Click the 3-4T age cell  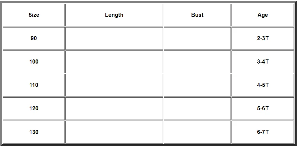tap(263, 62)
